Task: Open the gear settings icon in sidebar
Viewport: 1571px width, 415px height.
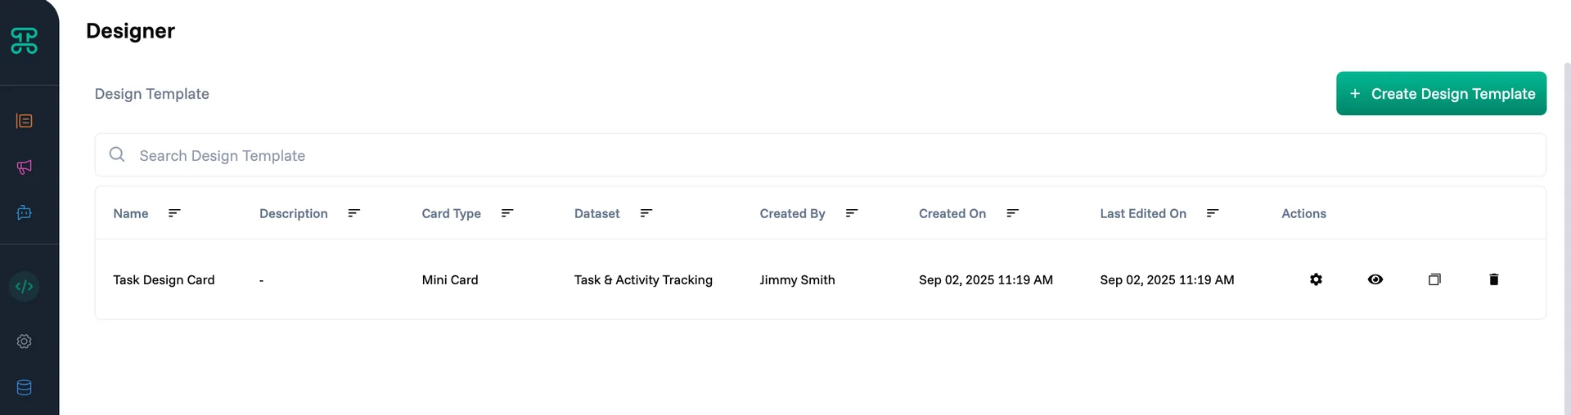Action: pos(25,341)
